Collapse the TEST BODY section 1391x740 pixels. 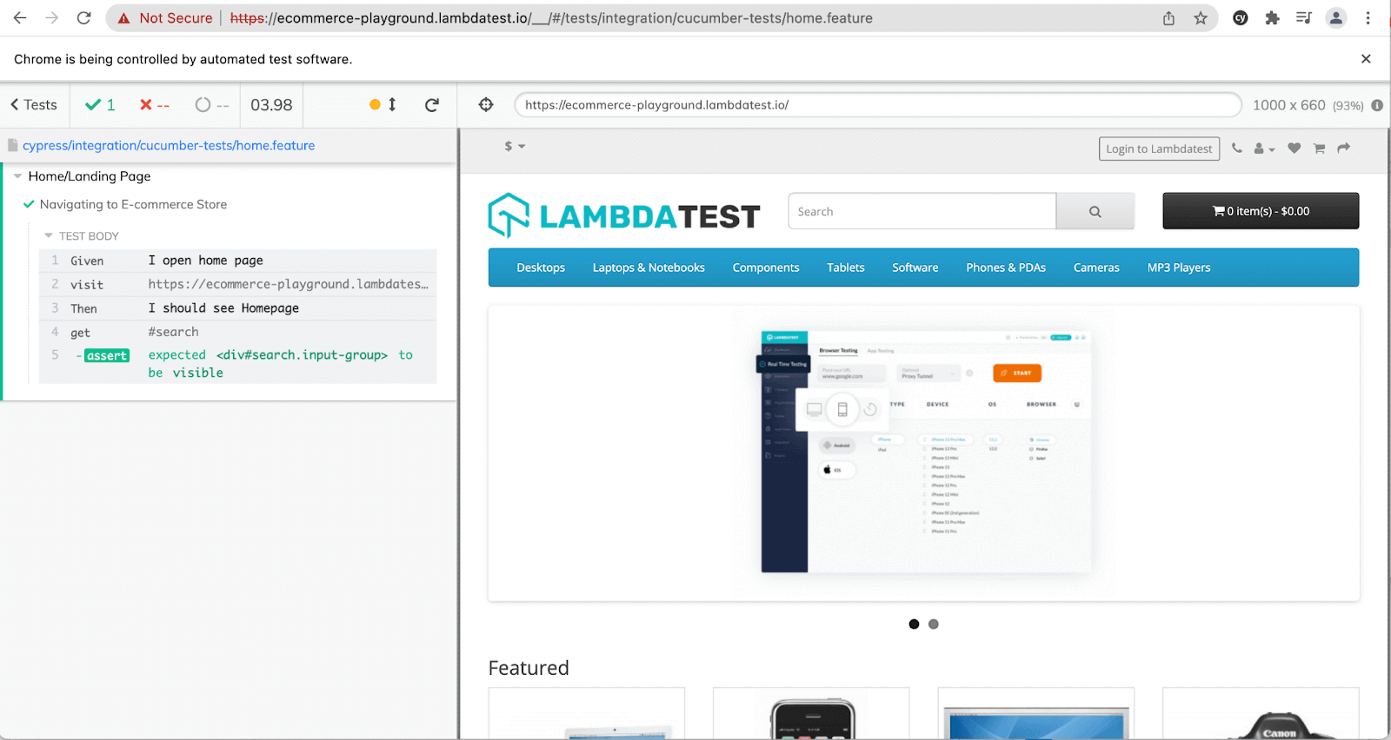(x=49, y=236)
